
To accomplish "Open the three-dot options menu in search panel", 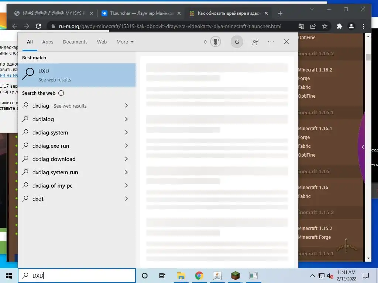I will [x=271, y=42].
